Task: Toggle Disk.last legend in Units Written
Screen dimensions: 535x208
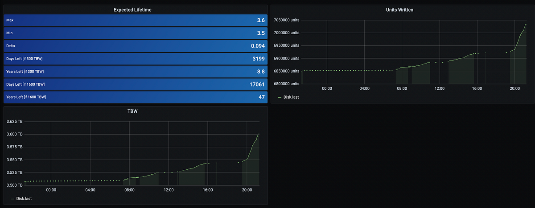Action: [292, 97]
